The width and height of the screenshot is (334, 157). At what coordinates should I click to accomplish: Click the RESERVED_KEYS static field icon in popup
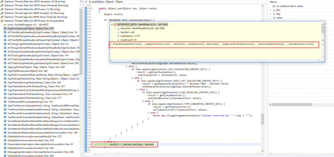point(116,24)
